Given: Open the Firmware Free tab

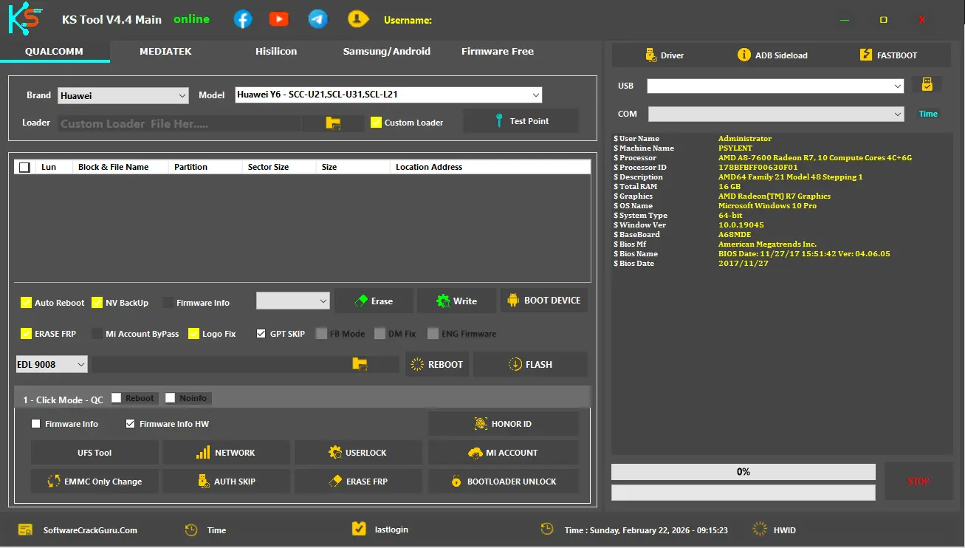Looking at the screenshot, I should (498, 52).
